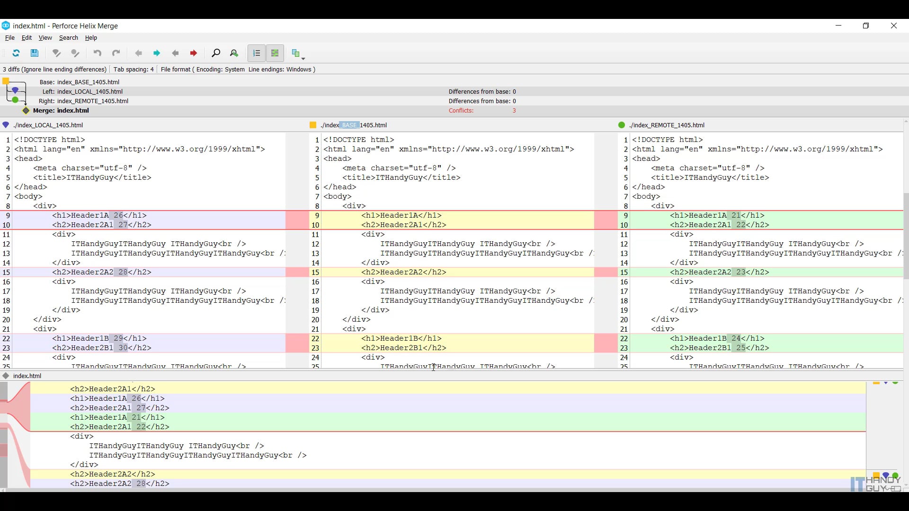The image size is (909, 511).
Task: Open the Search menu
Action: coord(68,38)
